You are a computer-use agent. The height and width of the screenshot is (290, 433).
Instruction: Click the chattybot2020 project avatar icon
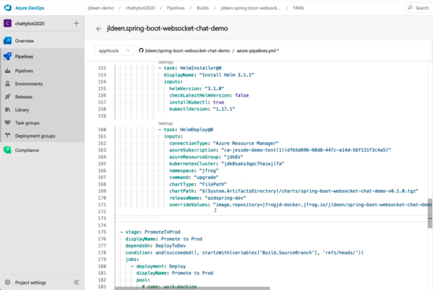[x=7, y=24]
